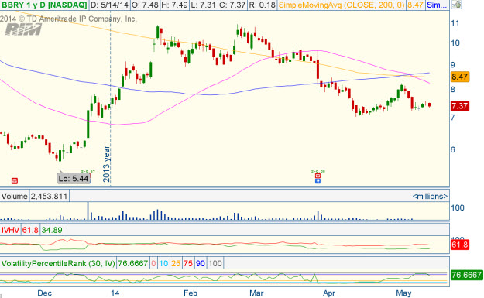
Task: Click the Volume study label
Action: tap(14, 196)
